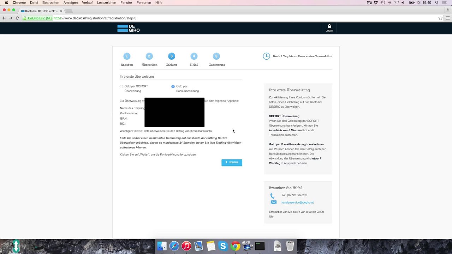Click step 3 Zahlung circle
Screen dimensions: 452x254
pyautogui.click(x=172, y=56)
